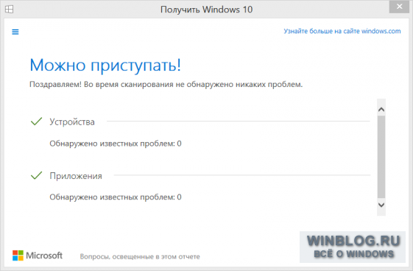Click the Windows logo in title bar
Screen dimensions: 413x271
click(x=10, y=10)
